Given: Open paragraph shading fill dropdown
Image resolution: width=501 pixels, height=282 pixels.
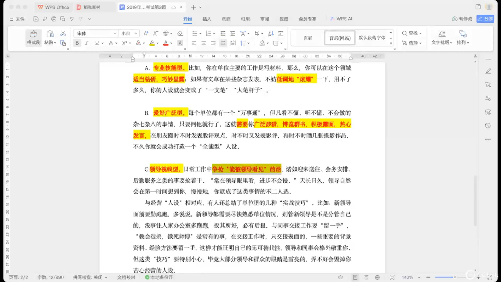Looking at the screenshot, I should [x=268, y=43].
